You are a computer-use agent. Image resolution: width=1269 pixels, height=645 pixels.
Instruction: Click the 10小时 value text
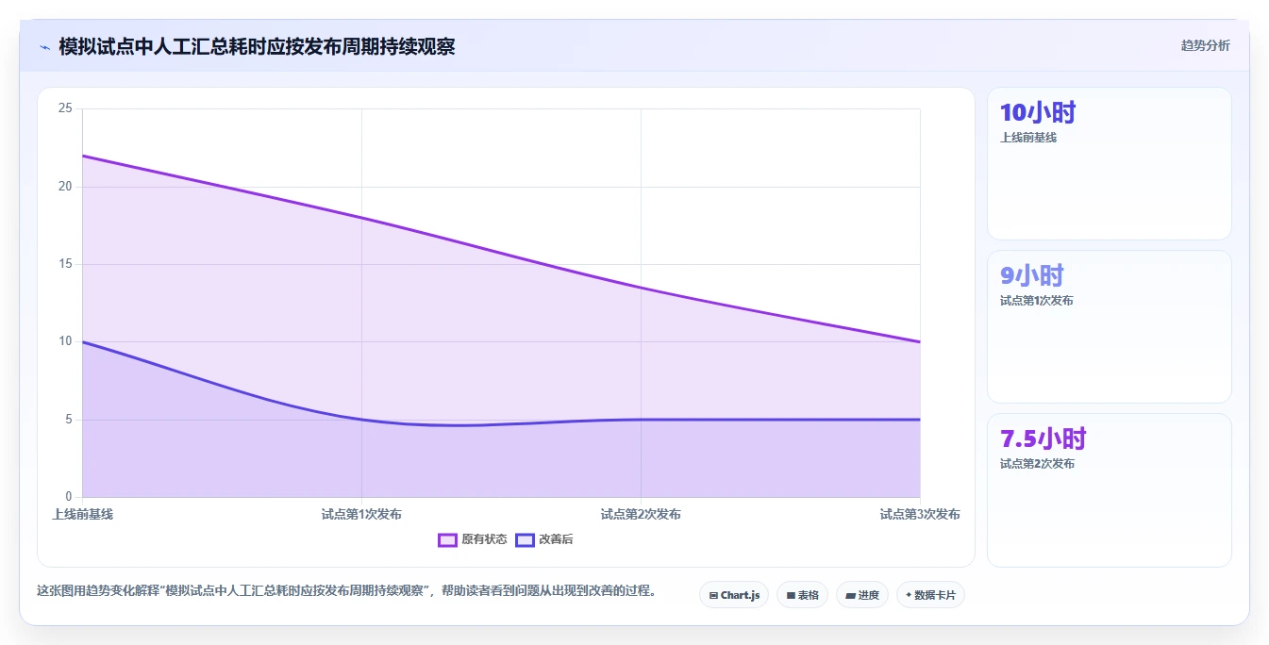1038,112
